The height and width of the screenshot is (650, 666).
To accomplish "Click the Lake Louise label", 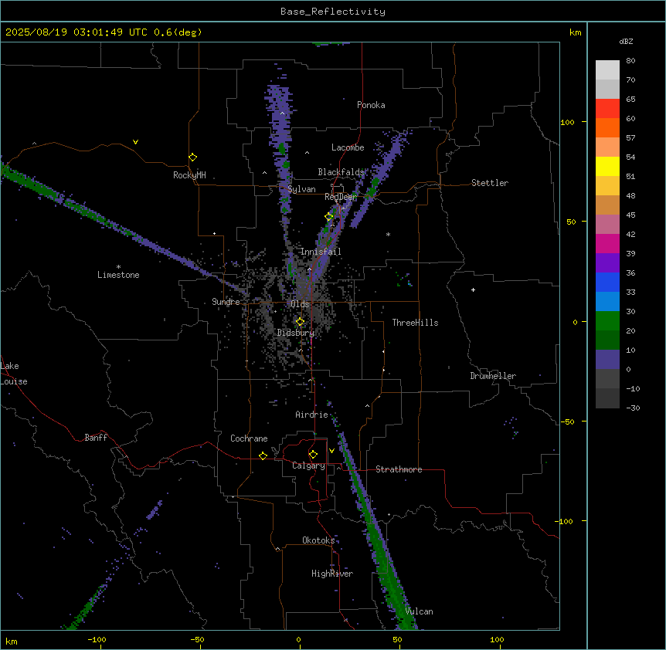I will 14,374.
